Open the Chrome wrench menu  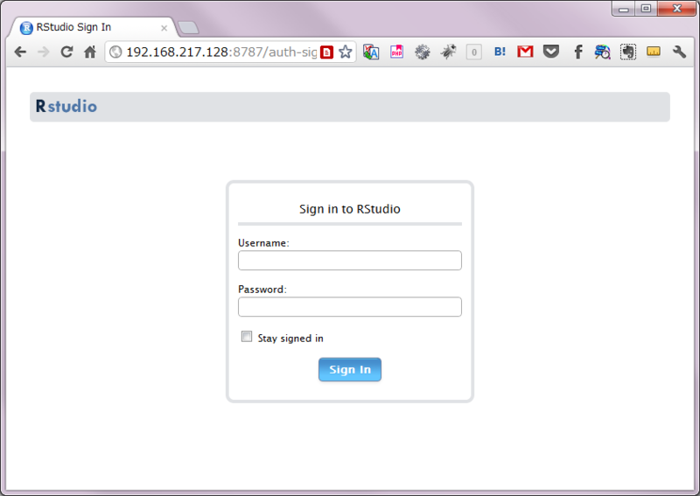679,52
